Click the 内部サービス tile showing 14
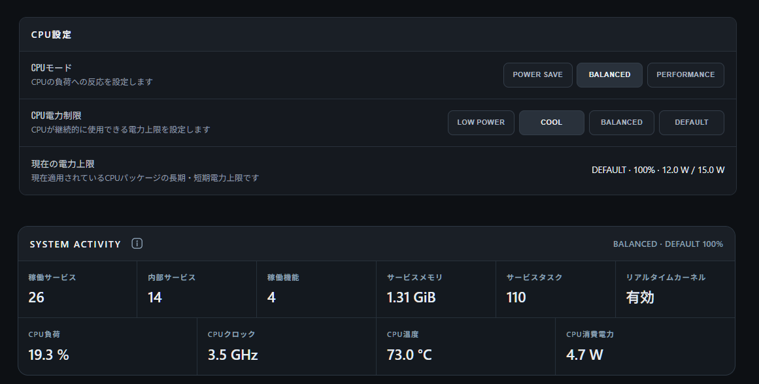 (197, 289)
